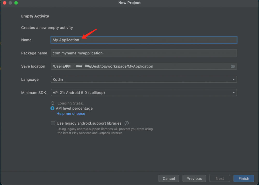Click the API level percentage text
Viewport: 259px width, 185px height.
(x=74, y=108)
